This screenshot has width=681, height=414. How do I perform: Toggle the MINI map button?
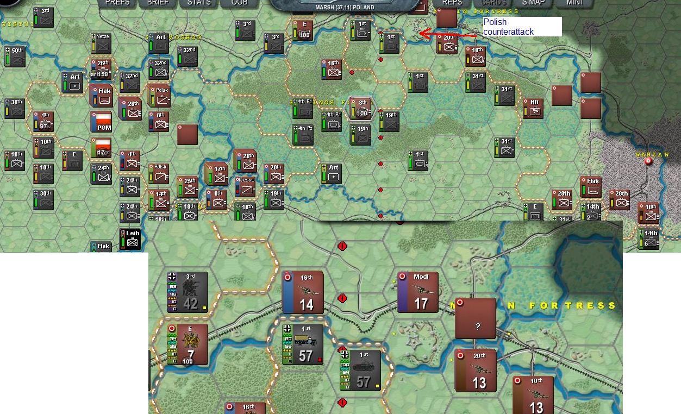574,3
